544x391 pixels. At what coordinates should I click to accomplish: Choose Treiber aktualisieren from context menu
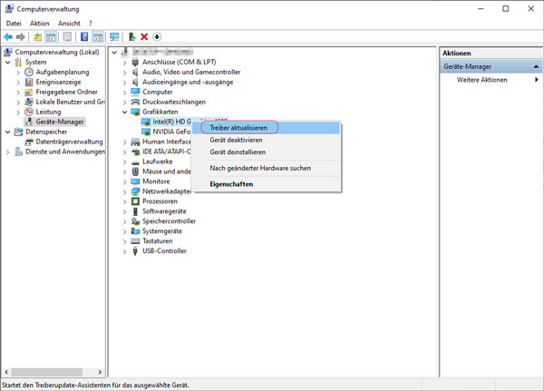coord(238,128)
